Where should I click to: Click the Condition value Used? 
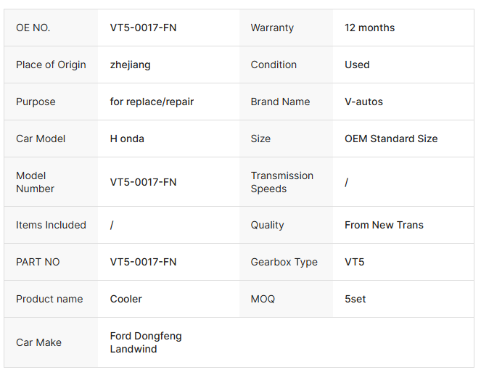click(357, 65)
